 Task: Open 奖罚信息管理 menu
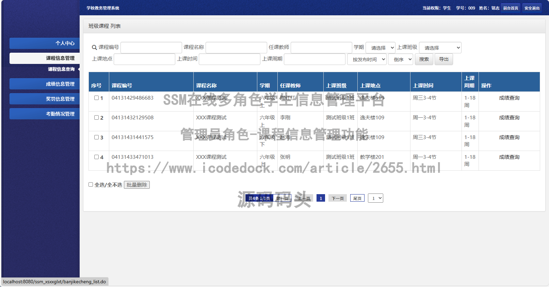click(x=45, y=99)
